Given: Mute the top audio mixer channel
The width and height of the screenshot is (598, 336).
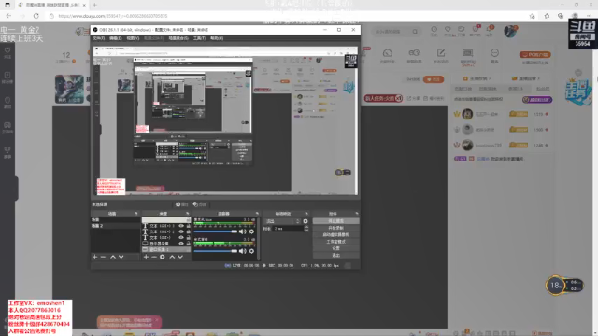Looking at the screenshot, I should click(242, 231).
